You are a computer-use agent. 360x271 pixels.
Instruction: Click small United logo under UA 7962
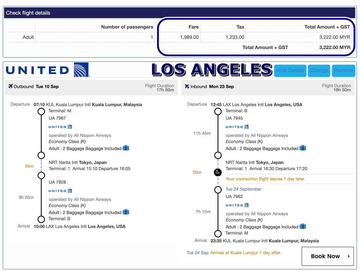pos(237,205)
